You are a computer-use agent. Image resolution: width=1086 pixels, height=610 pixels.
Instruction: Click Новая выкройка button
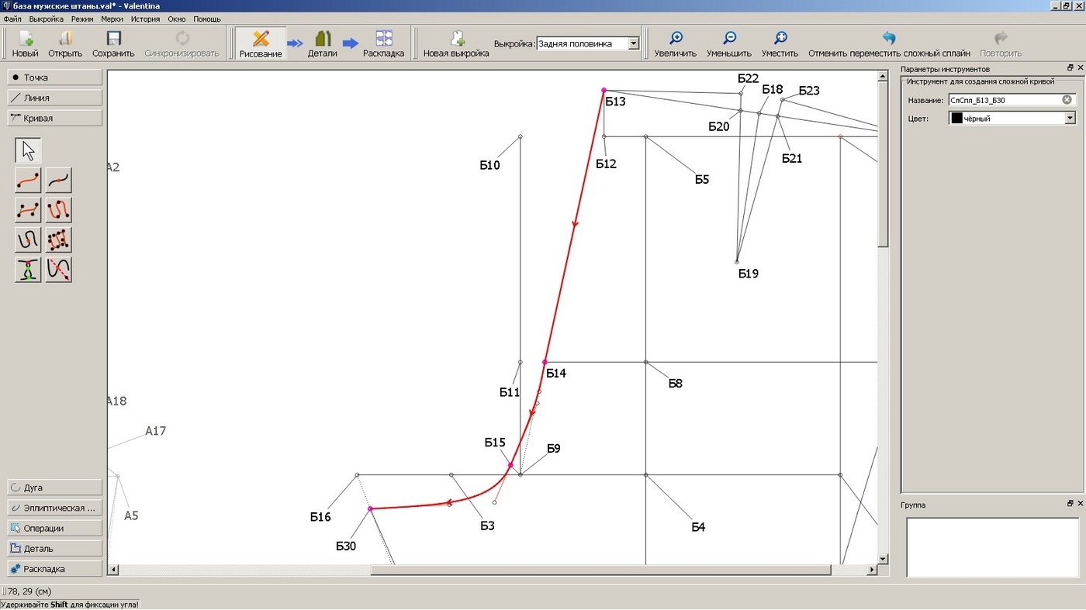click(456, 43)
